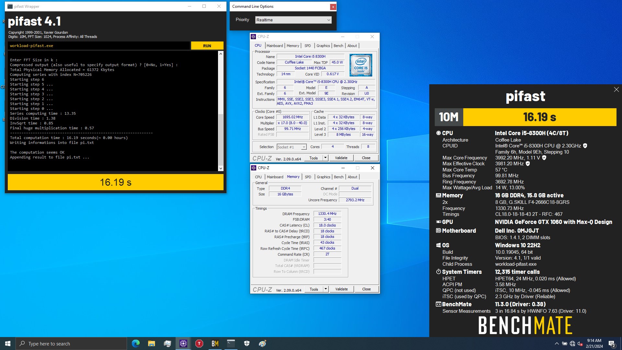Click BenchMate version icon in result panel
This screenshot has width=622, height=350.
pos(438,304)
